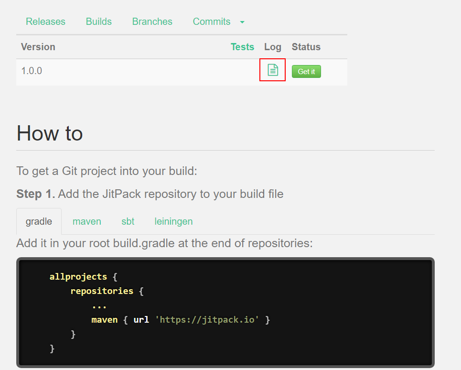Open the sbt instructions tab
The width and height of the screenshot is (461, 370).
128,221
